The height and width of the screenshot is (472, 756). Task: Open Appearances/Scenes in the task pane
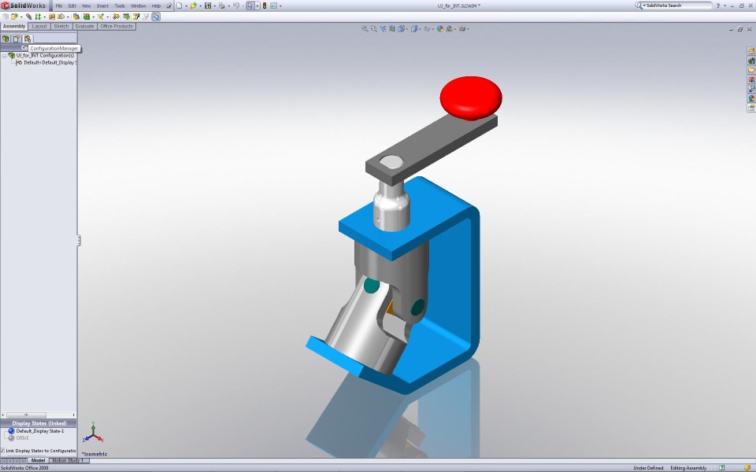751,98
